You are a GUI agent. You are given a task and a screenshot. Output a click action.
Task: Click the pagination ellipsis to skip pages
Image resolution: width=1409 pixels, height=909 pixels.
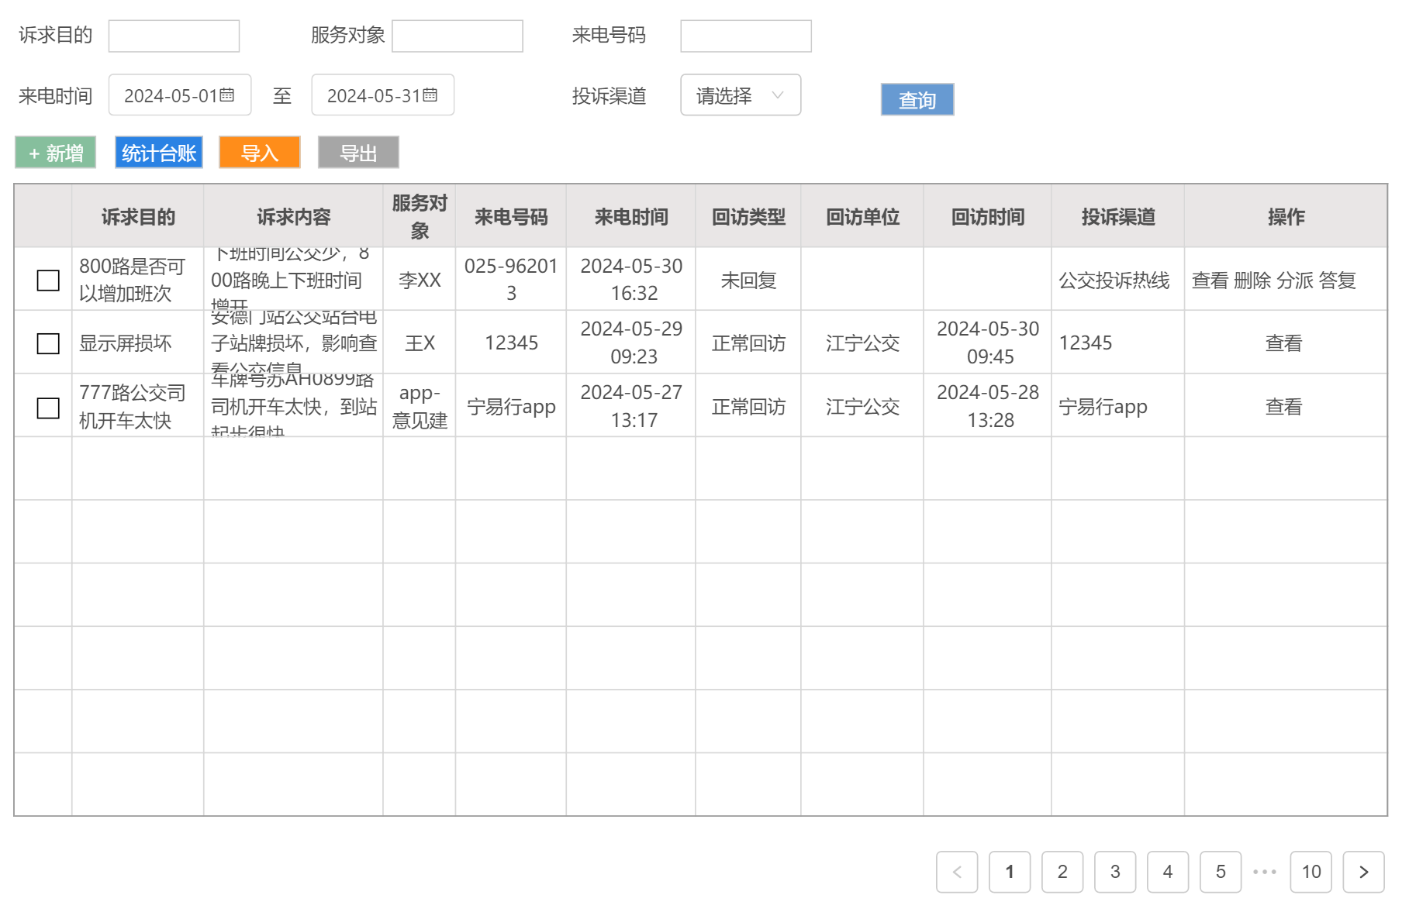(x=1265, y=872)
